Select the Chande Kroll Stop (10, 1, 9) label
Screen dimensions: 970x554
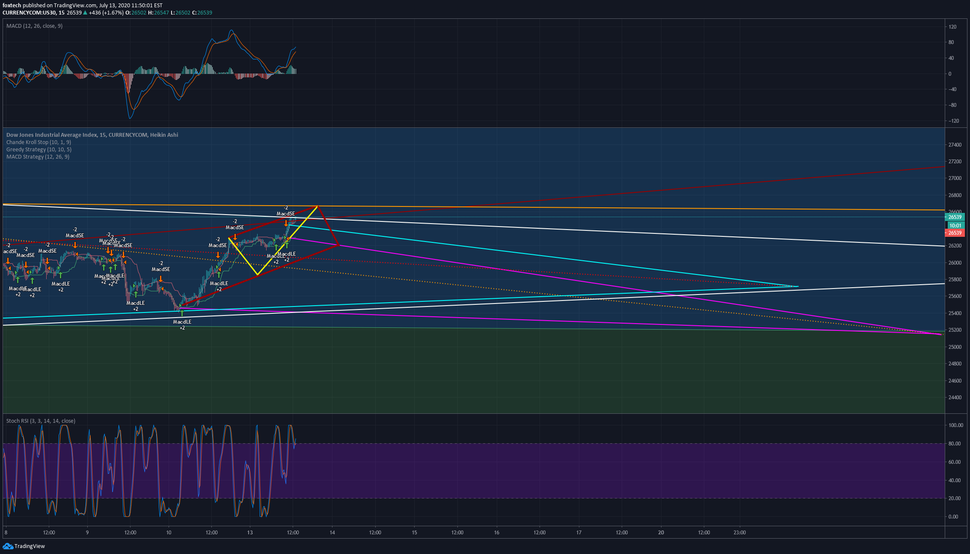[x=39, y=142]
